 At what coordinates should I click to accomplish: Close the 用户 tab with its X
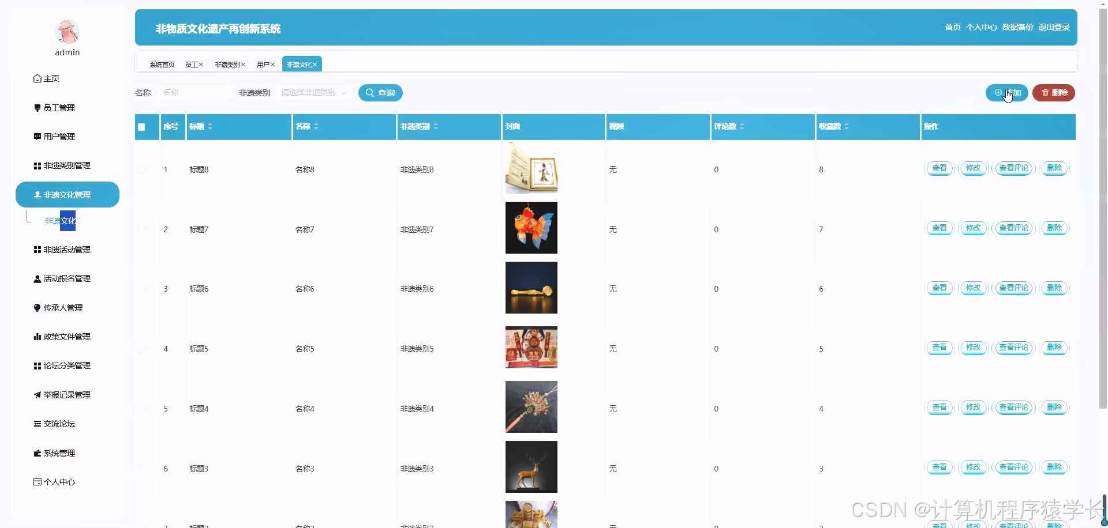pyautogui.click(x=272, y=65)
